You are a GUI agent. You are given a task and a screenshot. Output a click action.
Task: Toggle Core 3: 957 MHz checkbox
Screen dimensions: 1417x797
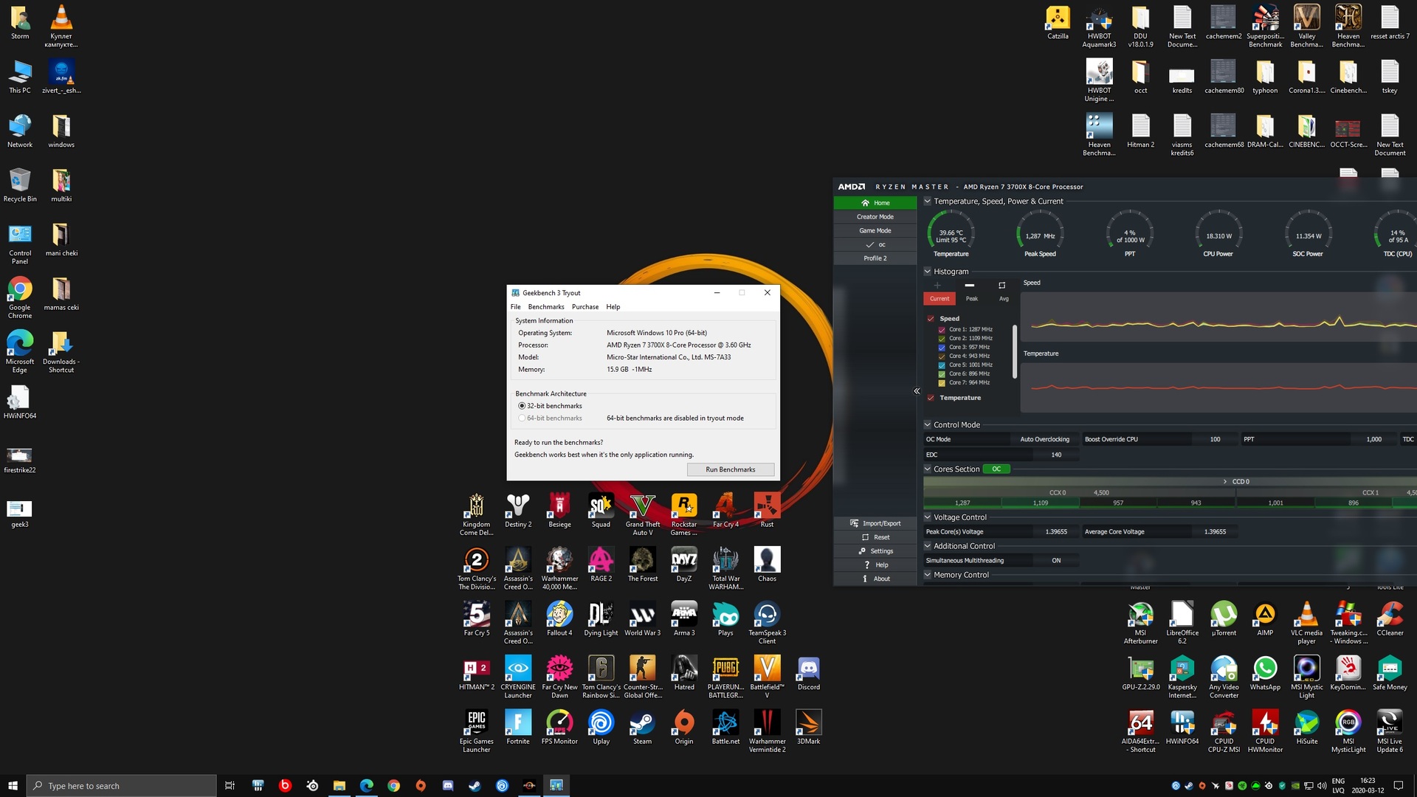(x=942, y=348)
